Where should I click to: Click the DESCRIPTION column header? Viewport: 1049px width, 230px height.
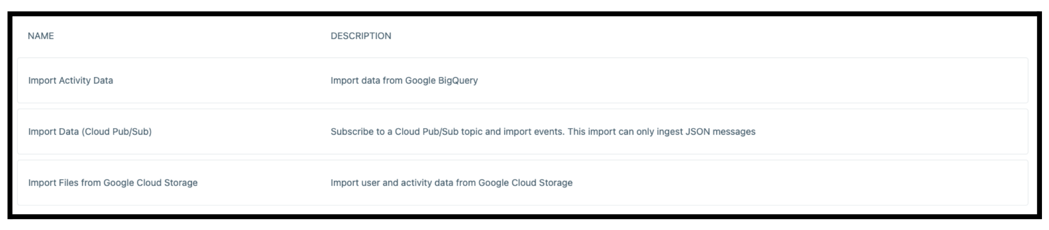coord(361,36)
